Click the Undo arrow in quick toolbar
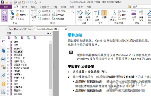The width and height of the screenshot is (151, 96). (27, 2)
